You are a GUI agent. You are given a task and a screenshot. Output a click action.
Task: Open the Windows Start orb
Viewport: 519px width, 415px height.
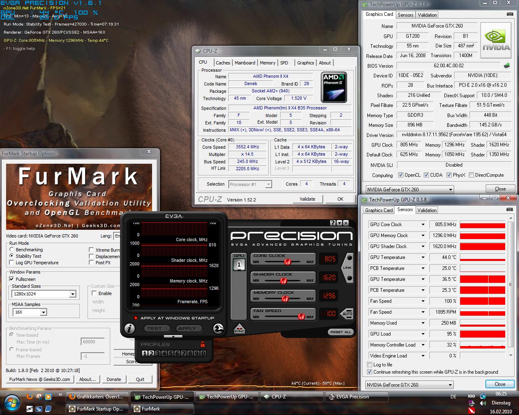coord(11,402)
